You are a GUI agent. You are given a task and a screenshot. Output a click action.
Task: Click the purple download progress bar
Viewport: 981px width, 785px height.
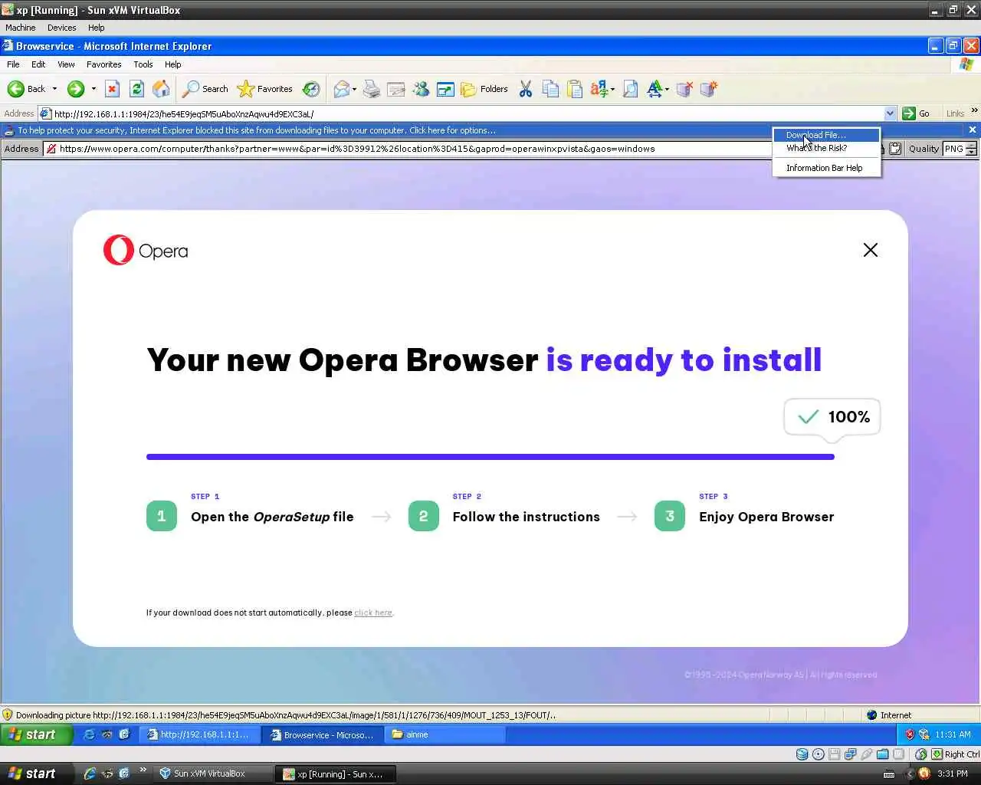(490, 457)
